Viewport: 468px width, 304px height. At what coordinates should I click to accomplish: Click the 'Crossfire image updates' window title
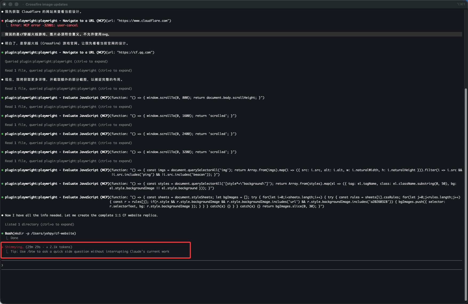pos(47,4)
